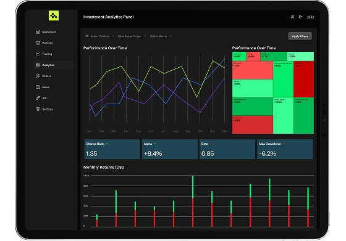
Task: Expand the Select Metric dropdown
Action: pyautogui.click(x=161, y=36)
